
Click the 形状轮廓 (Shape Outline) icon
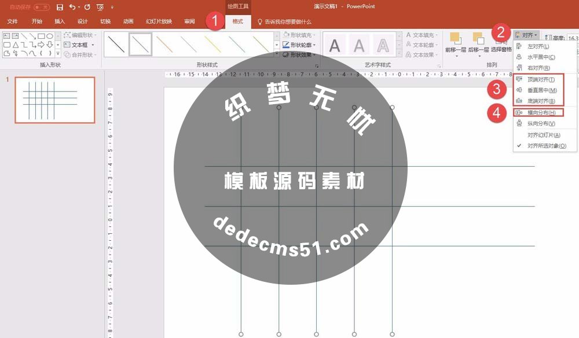(x=286, y=45)
